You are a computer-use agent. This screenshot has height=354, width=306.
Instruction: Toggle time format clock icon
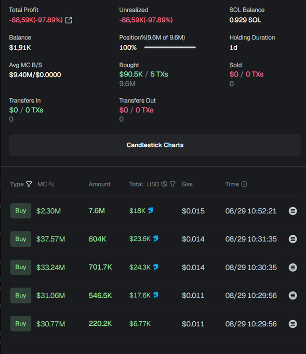click(x=244, y=184)
